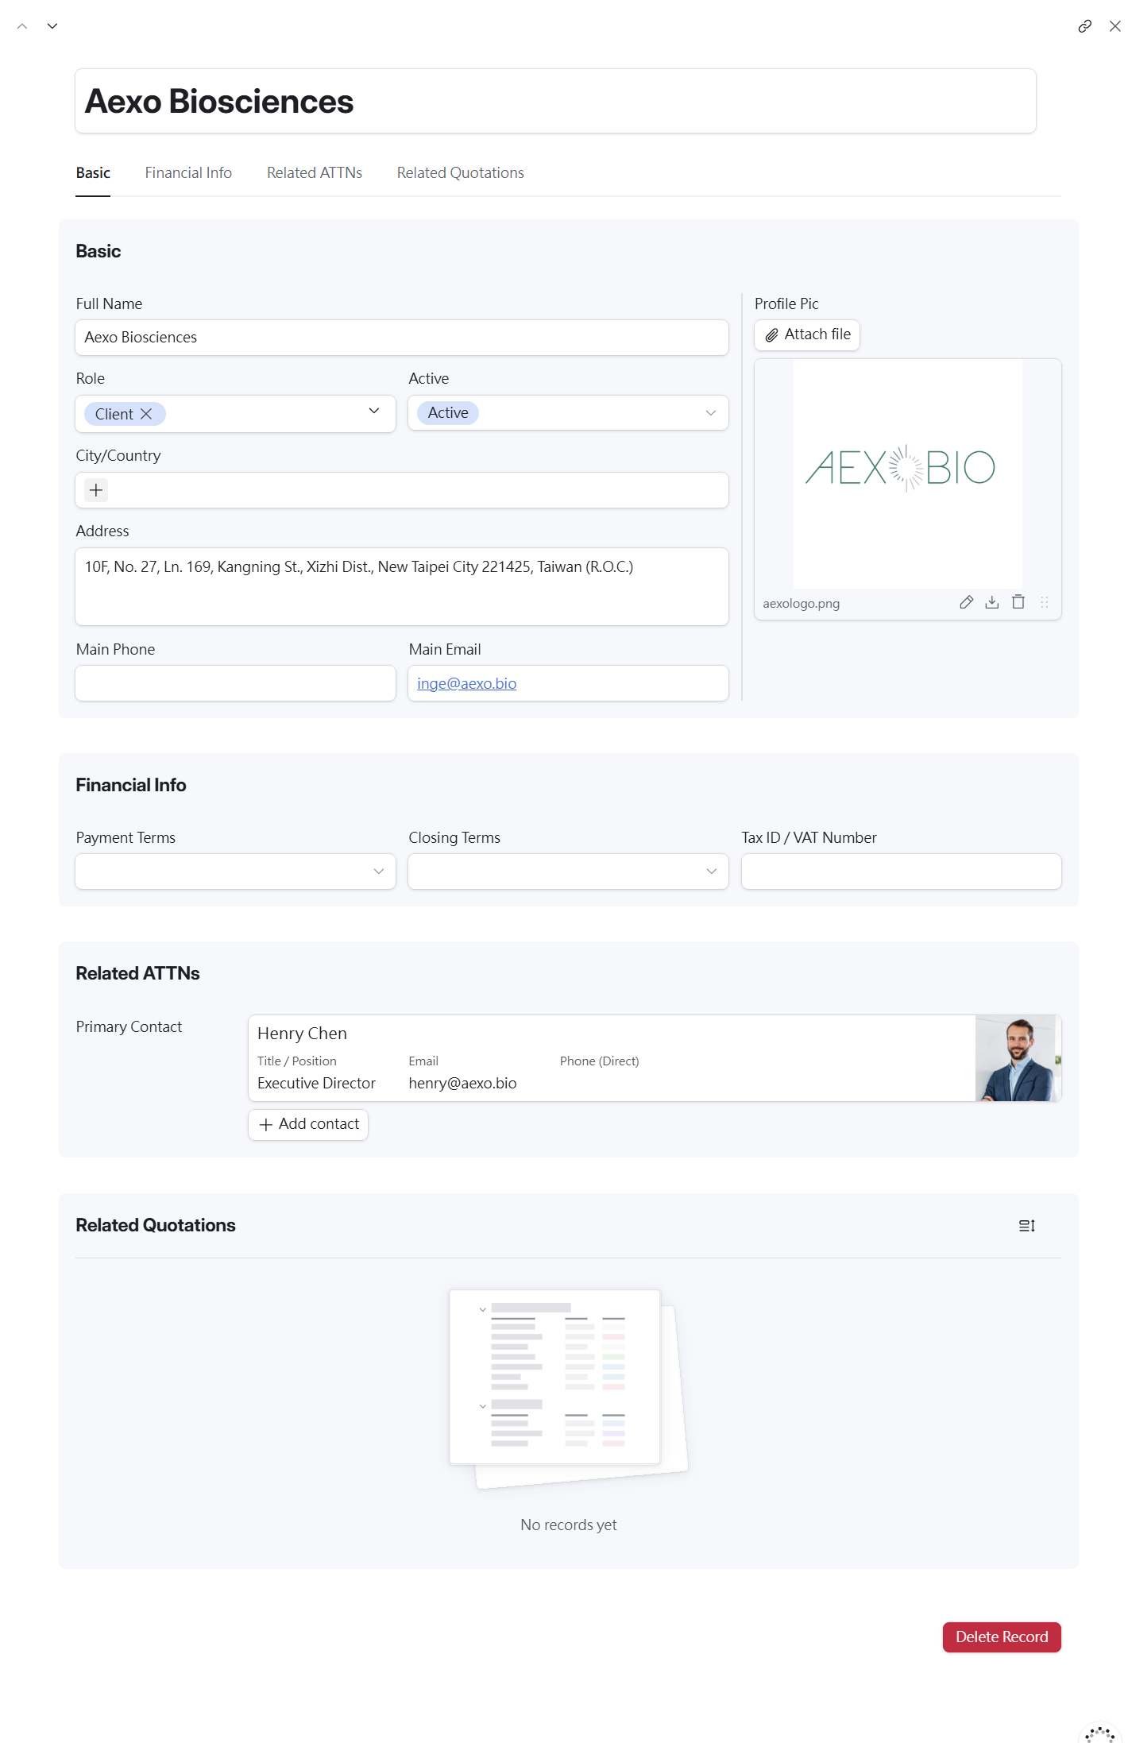The width and height of the screenshot is (1128, 1743).
Task: Copy record link via chain icon
Action: (x=1084, y=26)
